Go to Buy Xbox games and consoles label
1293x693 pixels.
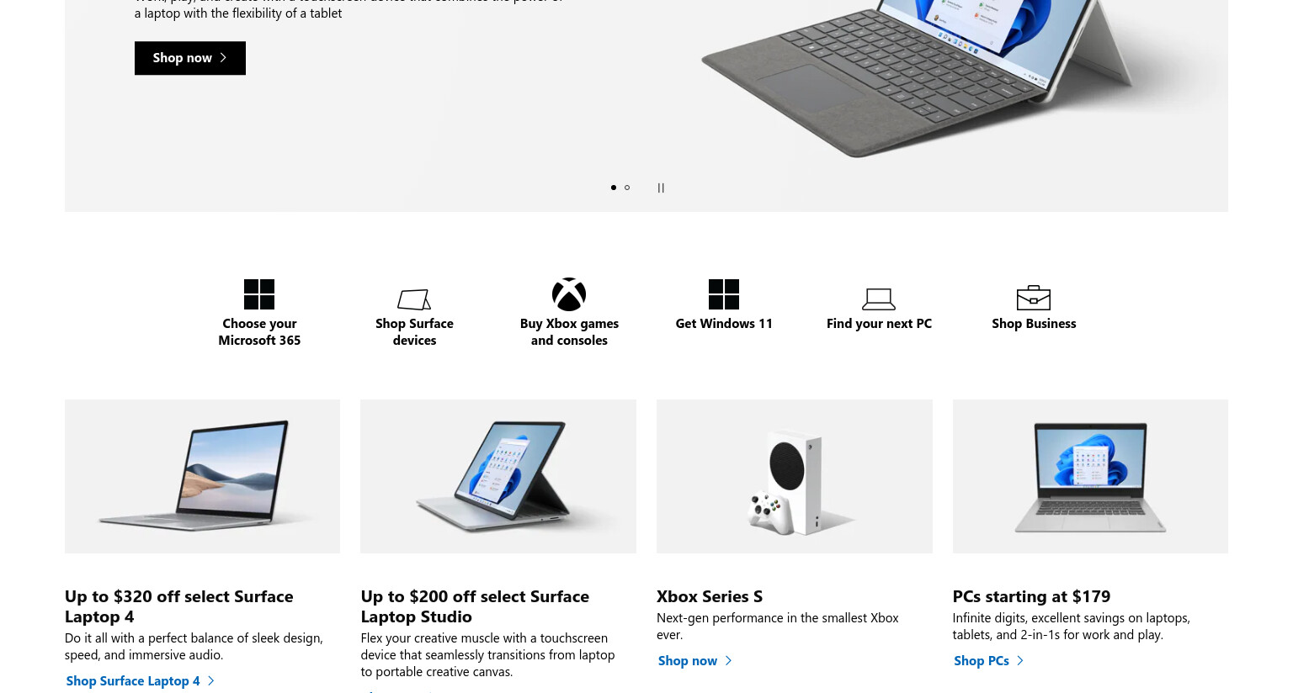click(569, 331)
